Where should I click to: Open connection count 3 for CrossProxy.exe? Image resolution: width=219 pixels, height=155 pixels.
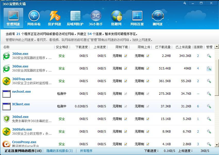(x=198, y=144)
